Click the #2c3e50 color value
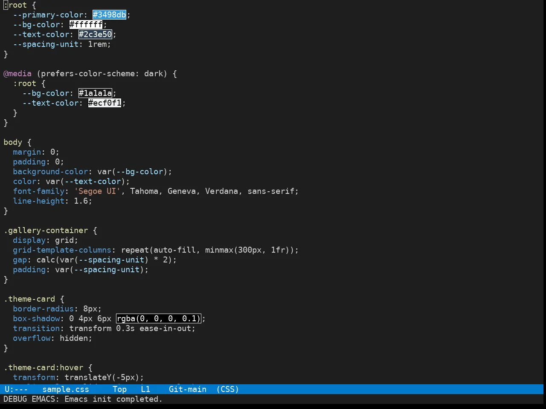This screenshot has height=409, width=546. pyautogui.click(x=96, y=35)
